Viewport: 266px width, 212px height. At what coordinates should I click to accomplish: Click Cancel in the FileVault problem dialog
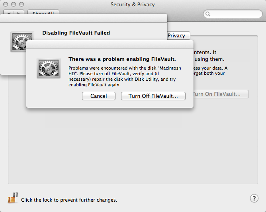99,96
